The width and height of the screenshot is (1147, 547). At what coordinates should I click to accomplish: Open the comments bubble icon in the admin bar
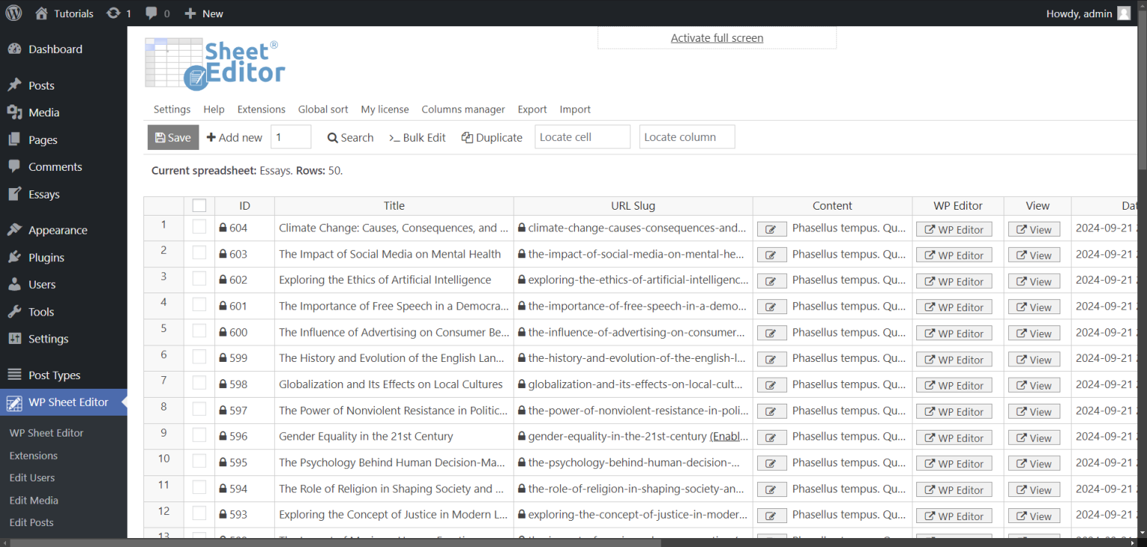click(152, 13)
